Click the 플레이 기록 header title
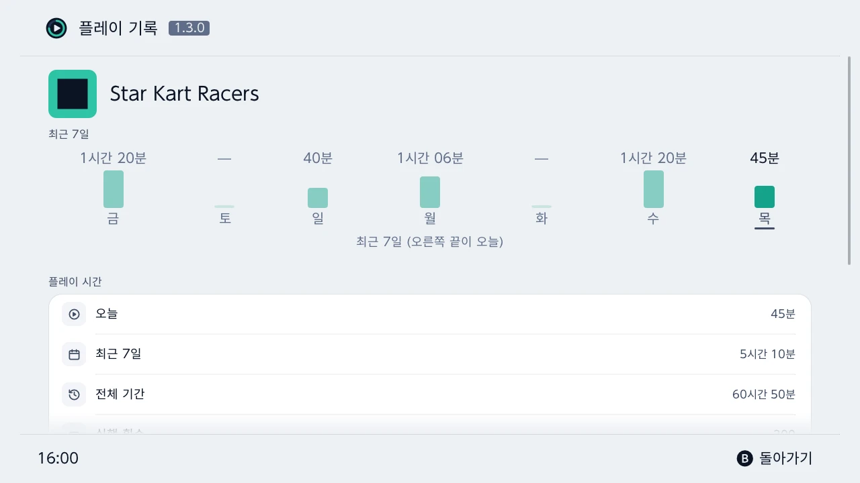Viewport: 860px width, 483px height. coord(118,28)
